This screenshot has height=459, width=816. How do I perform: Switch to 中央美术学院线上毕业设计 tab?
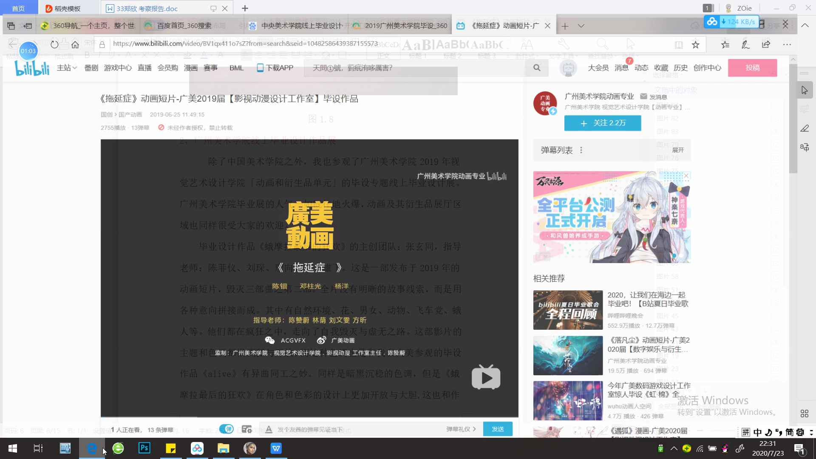click(297, 26)
